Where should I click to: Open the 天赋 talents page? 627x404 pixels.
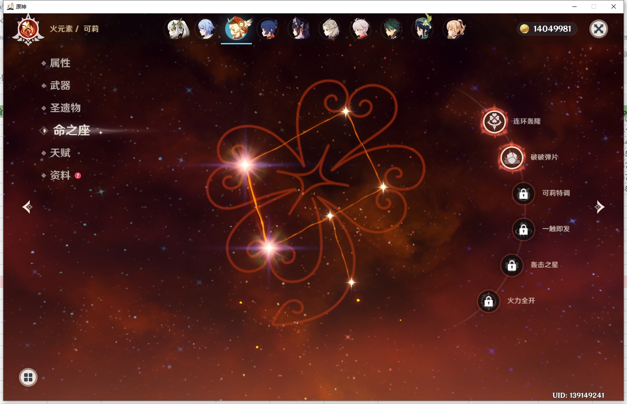pyautogui.click(x=60, y=153)
